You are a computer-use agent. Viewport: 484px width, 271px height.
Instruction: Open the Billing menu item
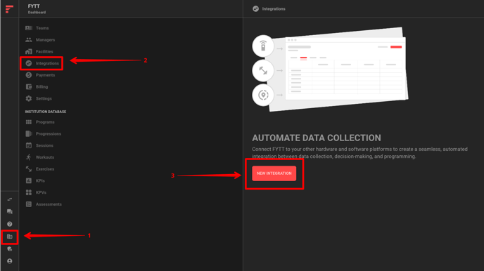coord(37,87)
